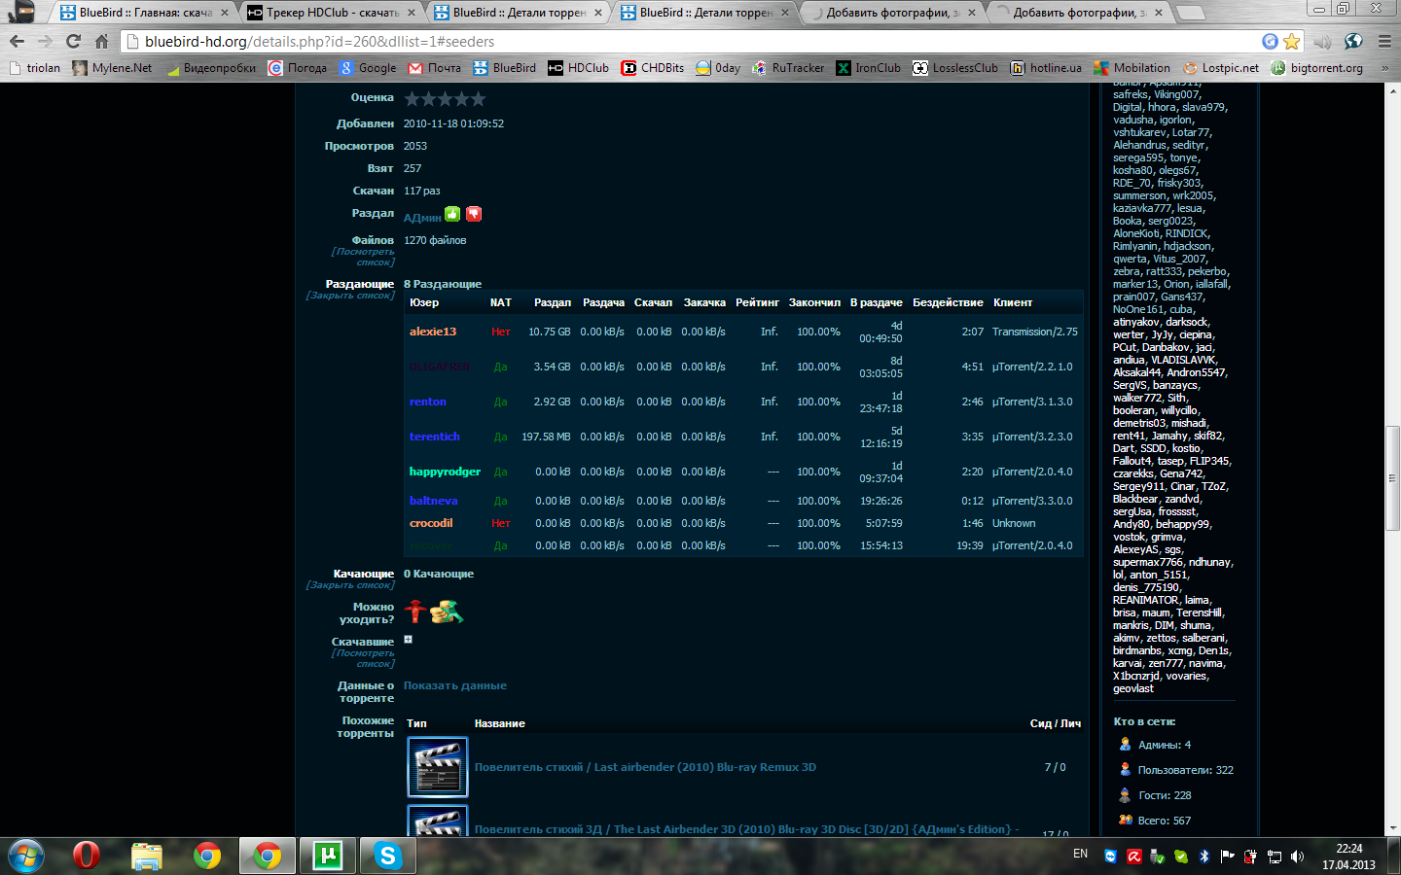Open Windows Explorer from the taskbar
This screenshot has width=1401, height=875.
(x=147, y=856)
